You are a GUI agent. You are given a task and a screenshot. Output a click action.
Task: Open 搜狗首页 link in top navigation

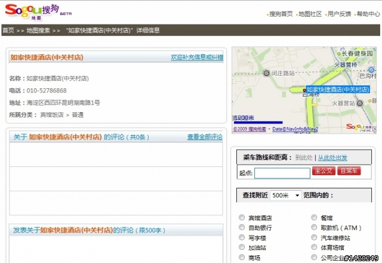pos(281,14)
